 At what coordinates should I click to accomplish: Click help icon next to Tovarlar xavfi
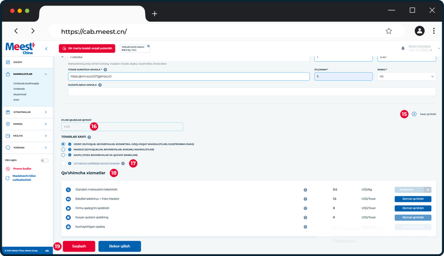point(89,137)
